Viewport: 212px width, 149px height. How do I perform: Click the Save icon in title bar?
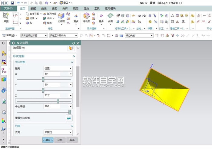[x=12, y=3]
